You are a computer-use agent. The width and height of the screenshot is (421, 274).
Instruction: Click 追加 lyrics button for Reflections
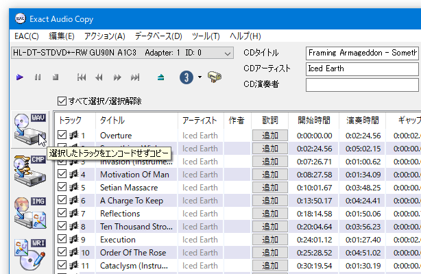click(270, 214)
